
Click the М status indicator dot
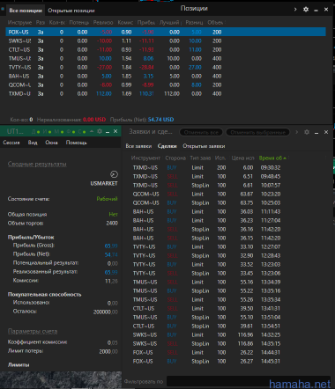[x=62, y=132]
